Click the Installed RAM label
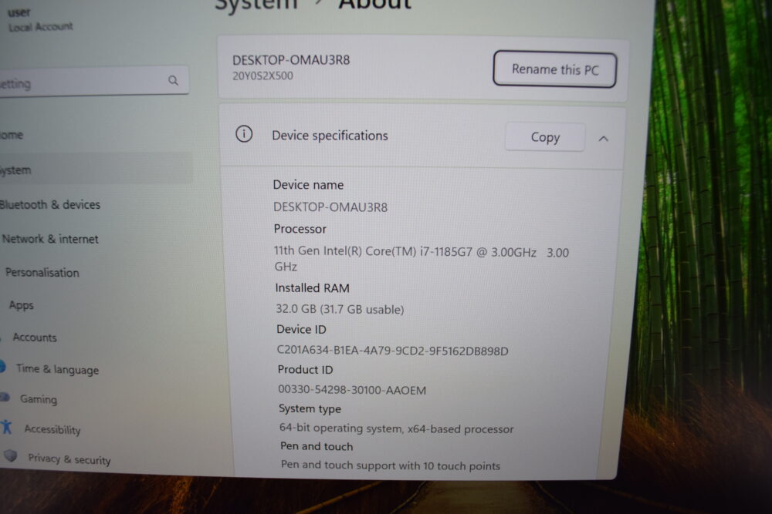The width and height of the screenshot is (772, 514). click(312, 288)
